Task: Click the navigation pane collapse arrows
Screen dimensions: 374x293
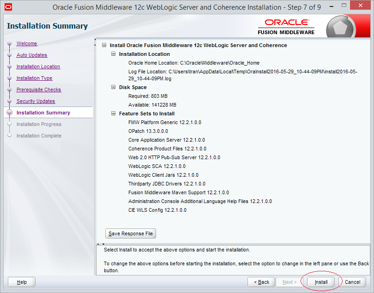Action: click(95, 42)
